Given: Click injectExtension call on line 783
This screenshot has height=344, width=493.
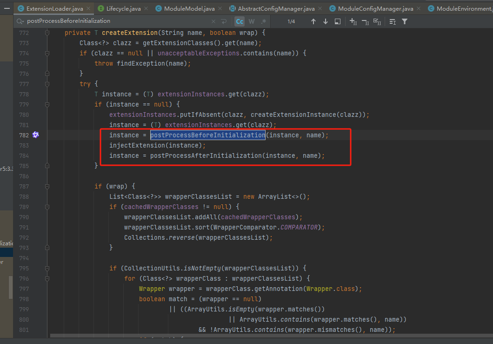Looking at the screenshot, I should [x=137, y=145].
